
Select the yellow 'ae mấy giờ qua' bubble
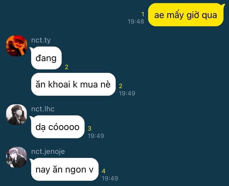click(186, 15)
